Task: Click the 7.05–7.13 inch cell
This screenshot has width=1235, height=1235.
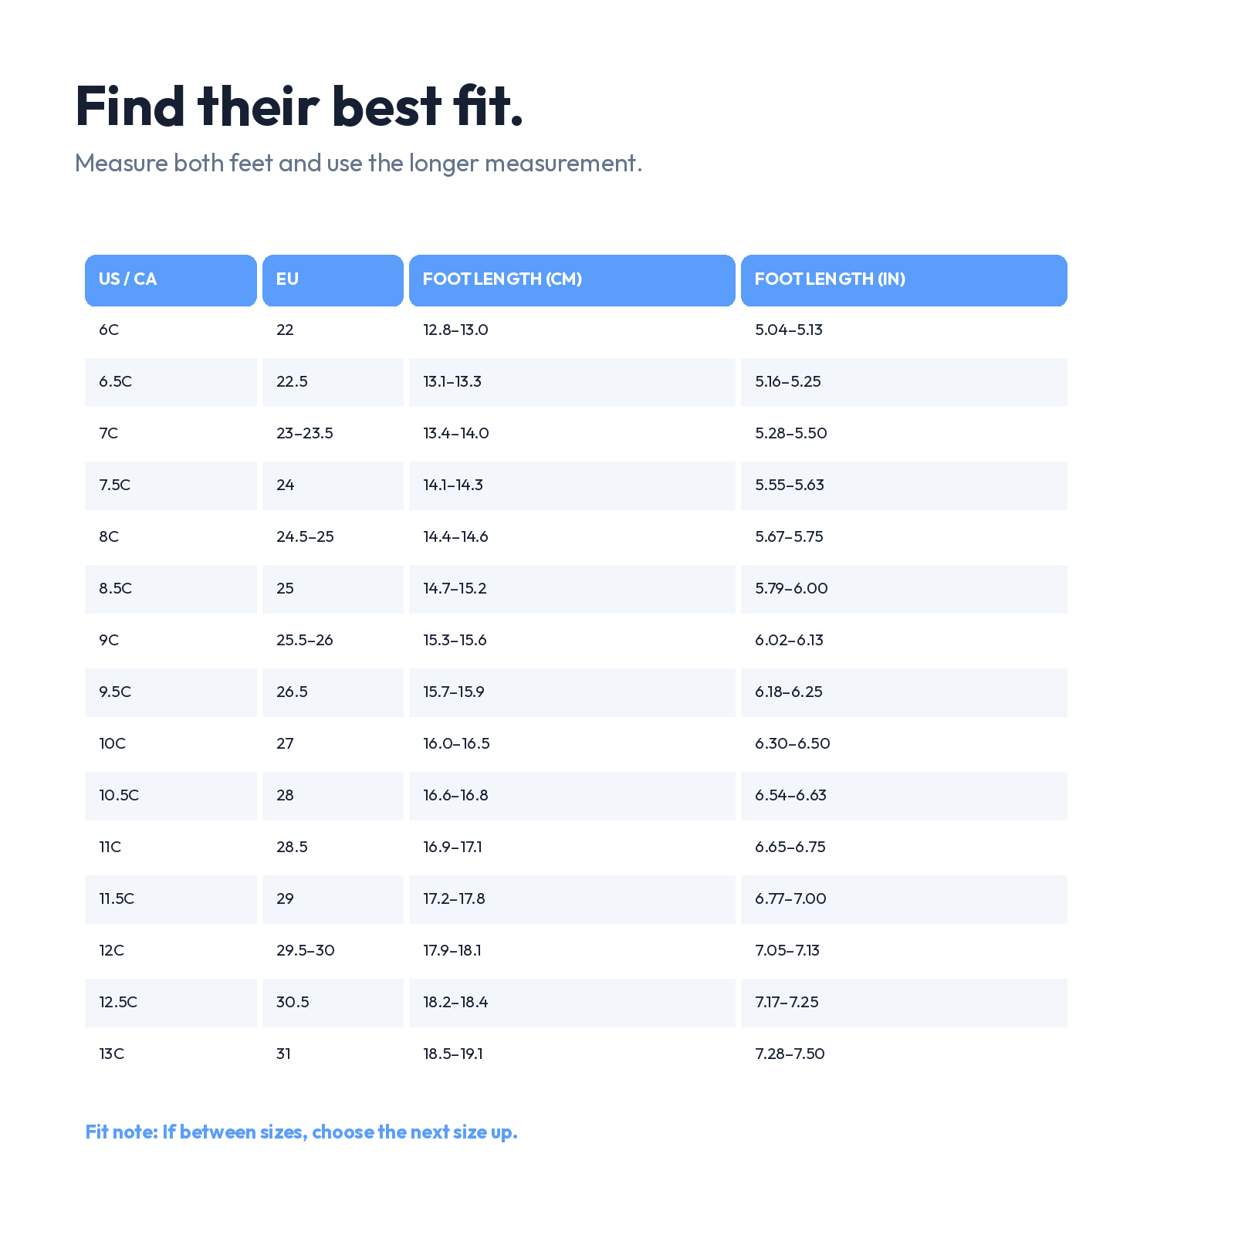Action: (x=904, y=951)
